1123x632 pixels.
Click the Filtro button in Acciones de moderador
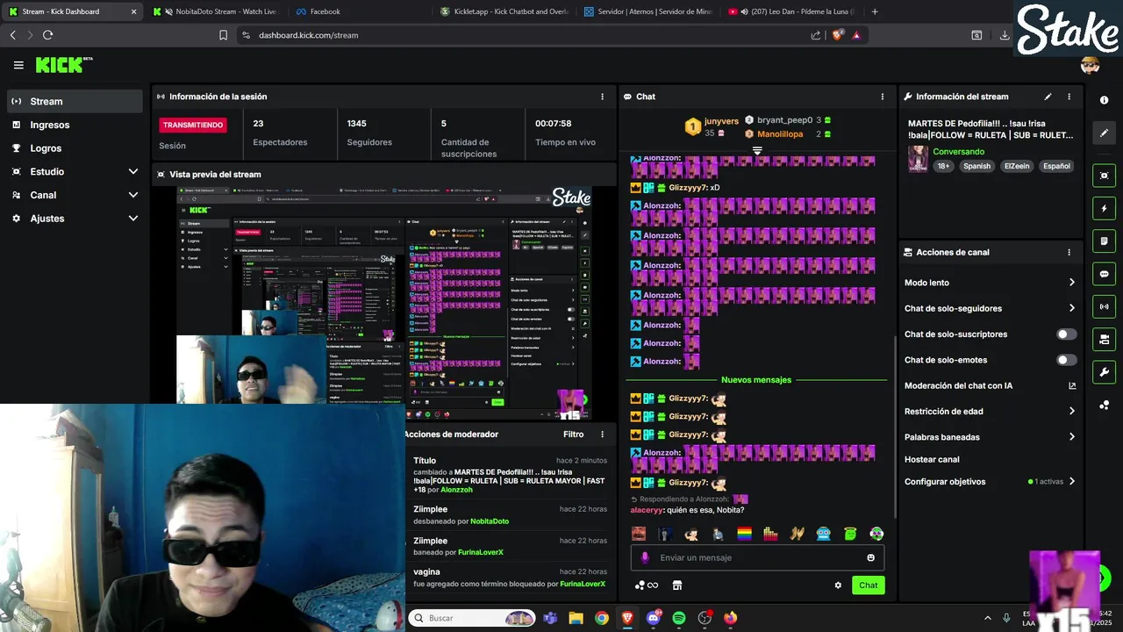point(573,434)
